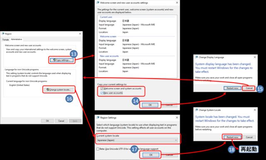Click the Change System Locale title icon
This screenshot has width=266, height=160.
[x=197, y=110]
